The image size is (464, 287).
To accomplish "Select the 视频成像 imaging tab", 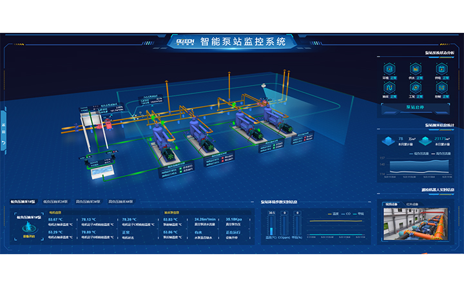I will [392, 204].
